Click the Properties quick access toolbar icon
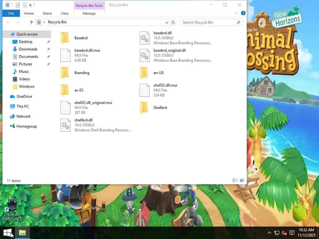This screenshot has width=319, height=239. click(x=18, y=5)
